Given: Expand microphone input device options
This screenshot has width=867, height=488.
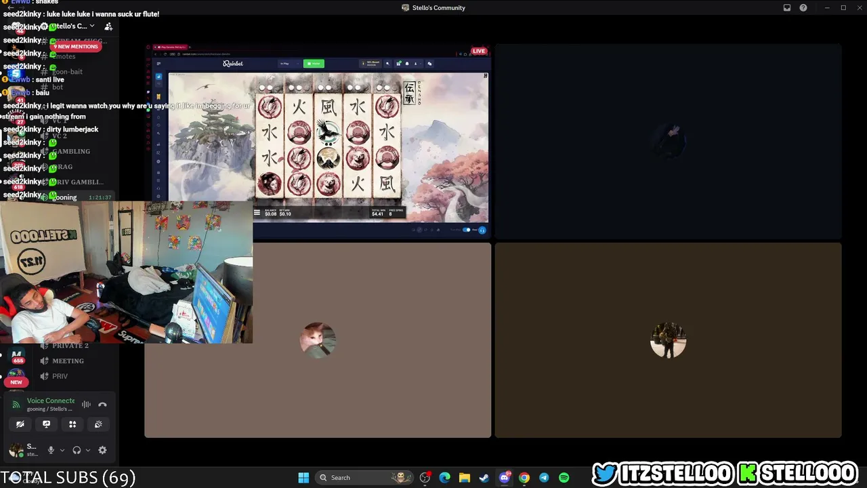Looking at the screenshot, I should 62,450.
